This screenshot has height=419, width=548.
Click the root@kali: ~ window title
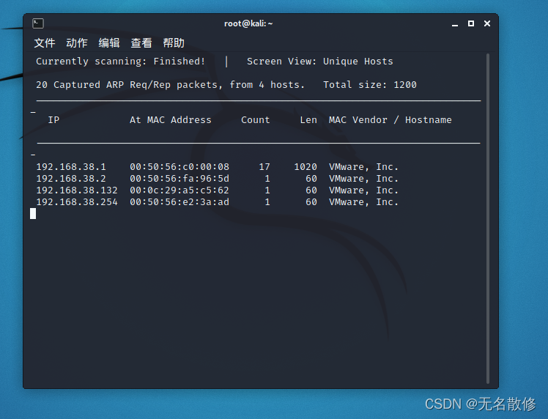pyautogui.click(x=248, y=23)
